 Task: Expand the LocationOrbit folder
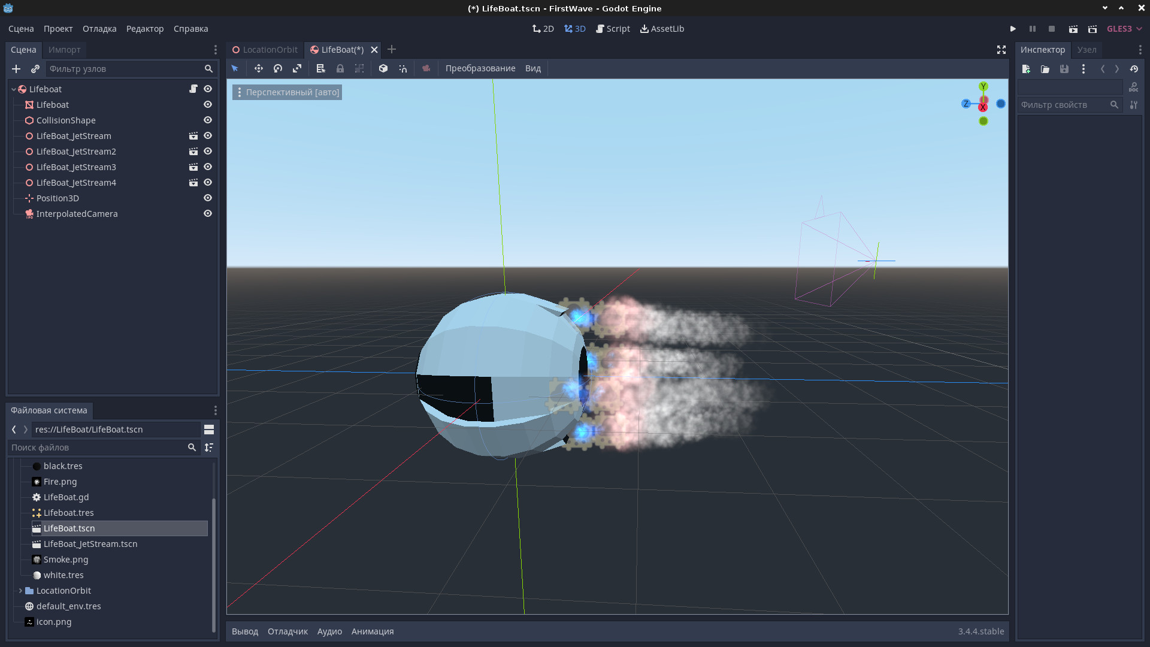[x=21, y=591]
